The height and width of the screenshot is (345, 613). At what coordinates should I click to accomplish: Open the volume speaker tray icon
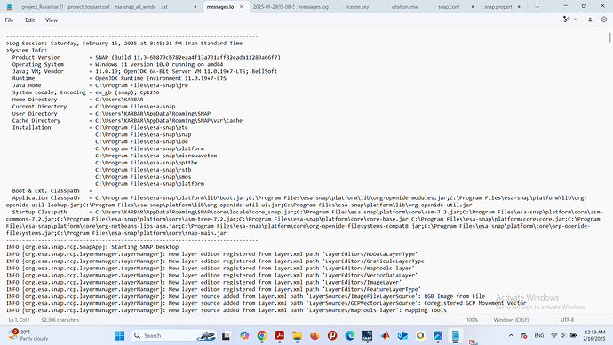coord(563,335)
